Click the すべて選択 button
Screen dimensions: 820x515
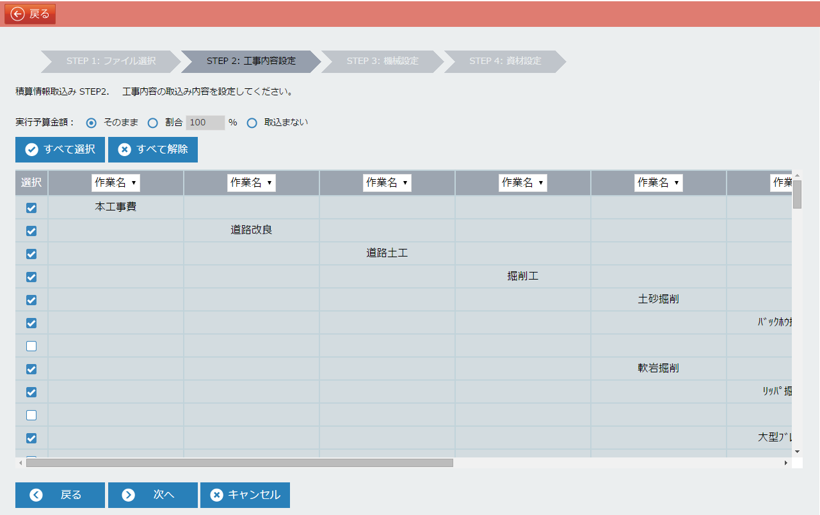click(x=60, y=150)
